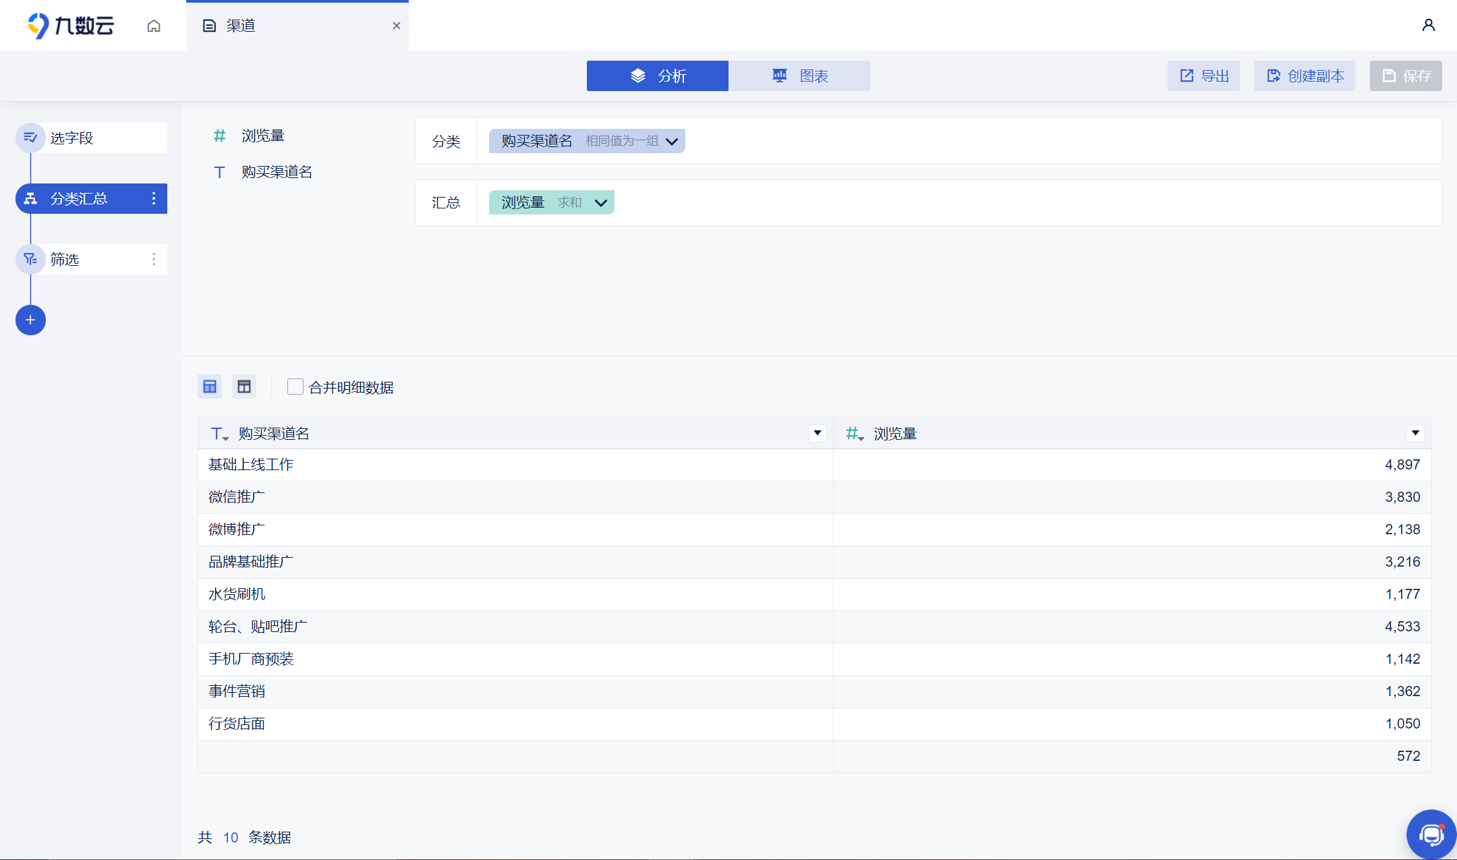Select the 购买渠道名 field in the list
This screenshot has width=1457, height=860.
277,172
